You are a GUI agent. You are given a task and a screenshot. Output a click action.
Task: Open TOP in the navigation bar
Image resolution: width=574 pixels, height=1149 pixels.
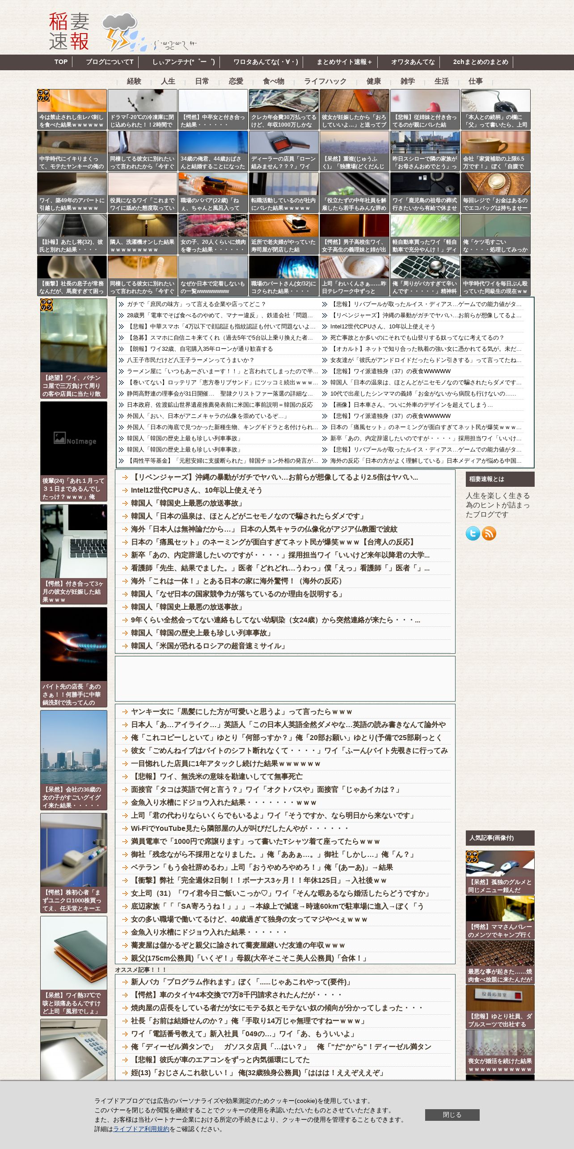pos(61,62)
